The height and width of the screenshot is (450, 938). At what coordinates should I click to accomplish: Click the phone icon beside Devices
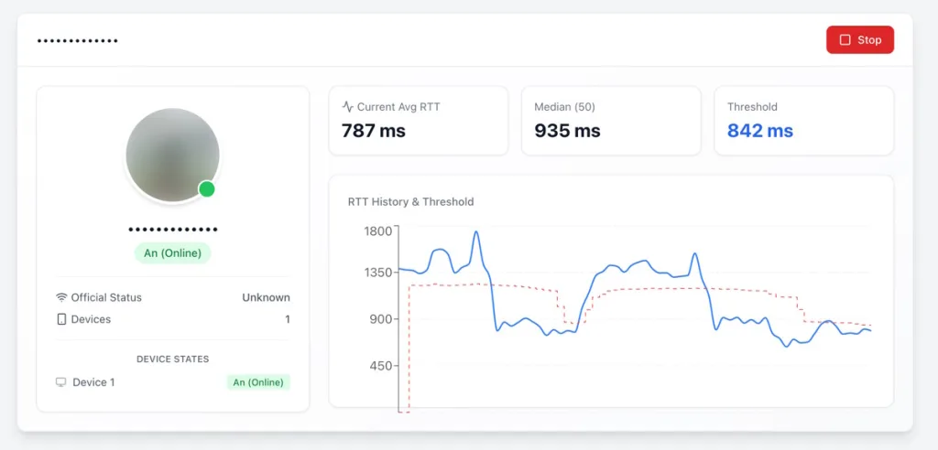click(61, 319)
